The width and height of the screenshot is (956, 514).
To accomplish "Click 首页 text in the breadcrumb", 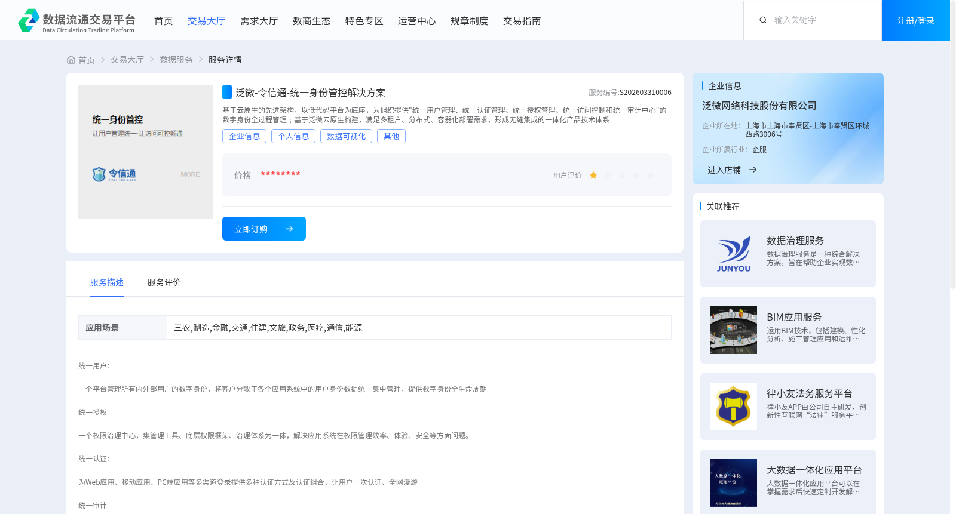I will [x=87, y=60].
